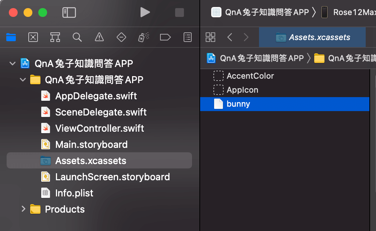Click the Find navigator magnifier icon
Image resolution: width=376 pixels, height=231 pixels.
click(x=77, y=37)
